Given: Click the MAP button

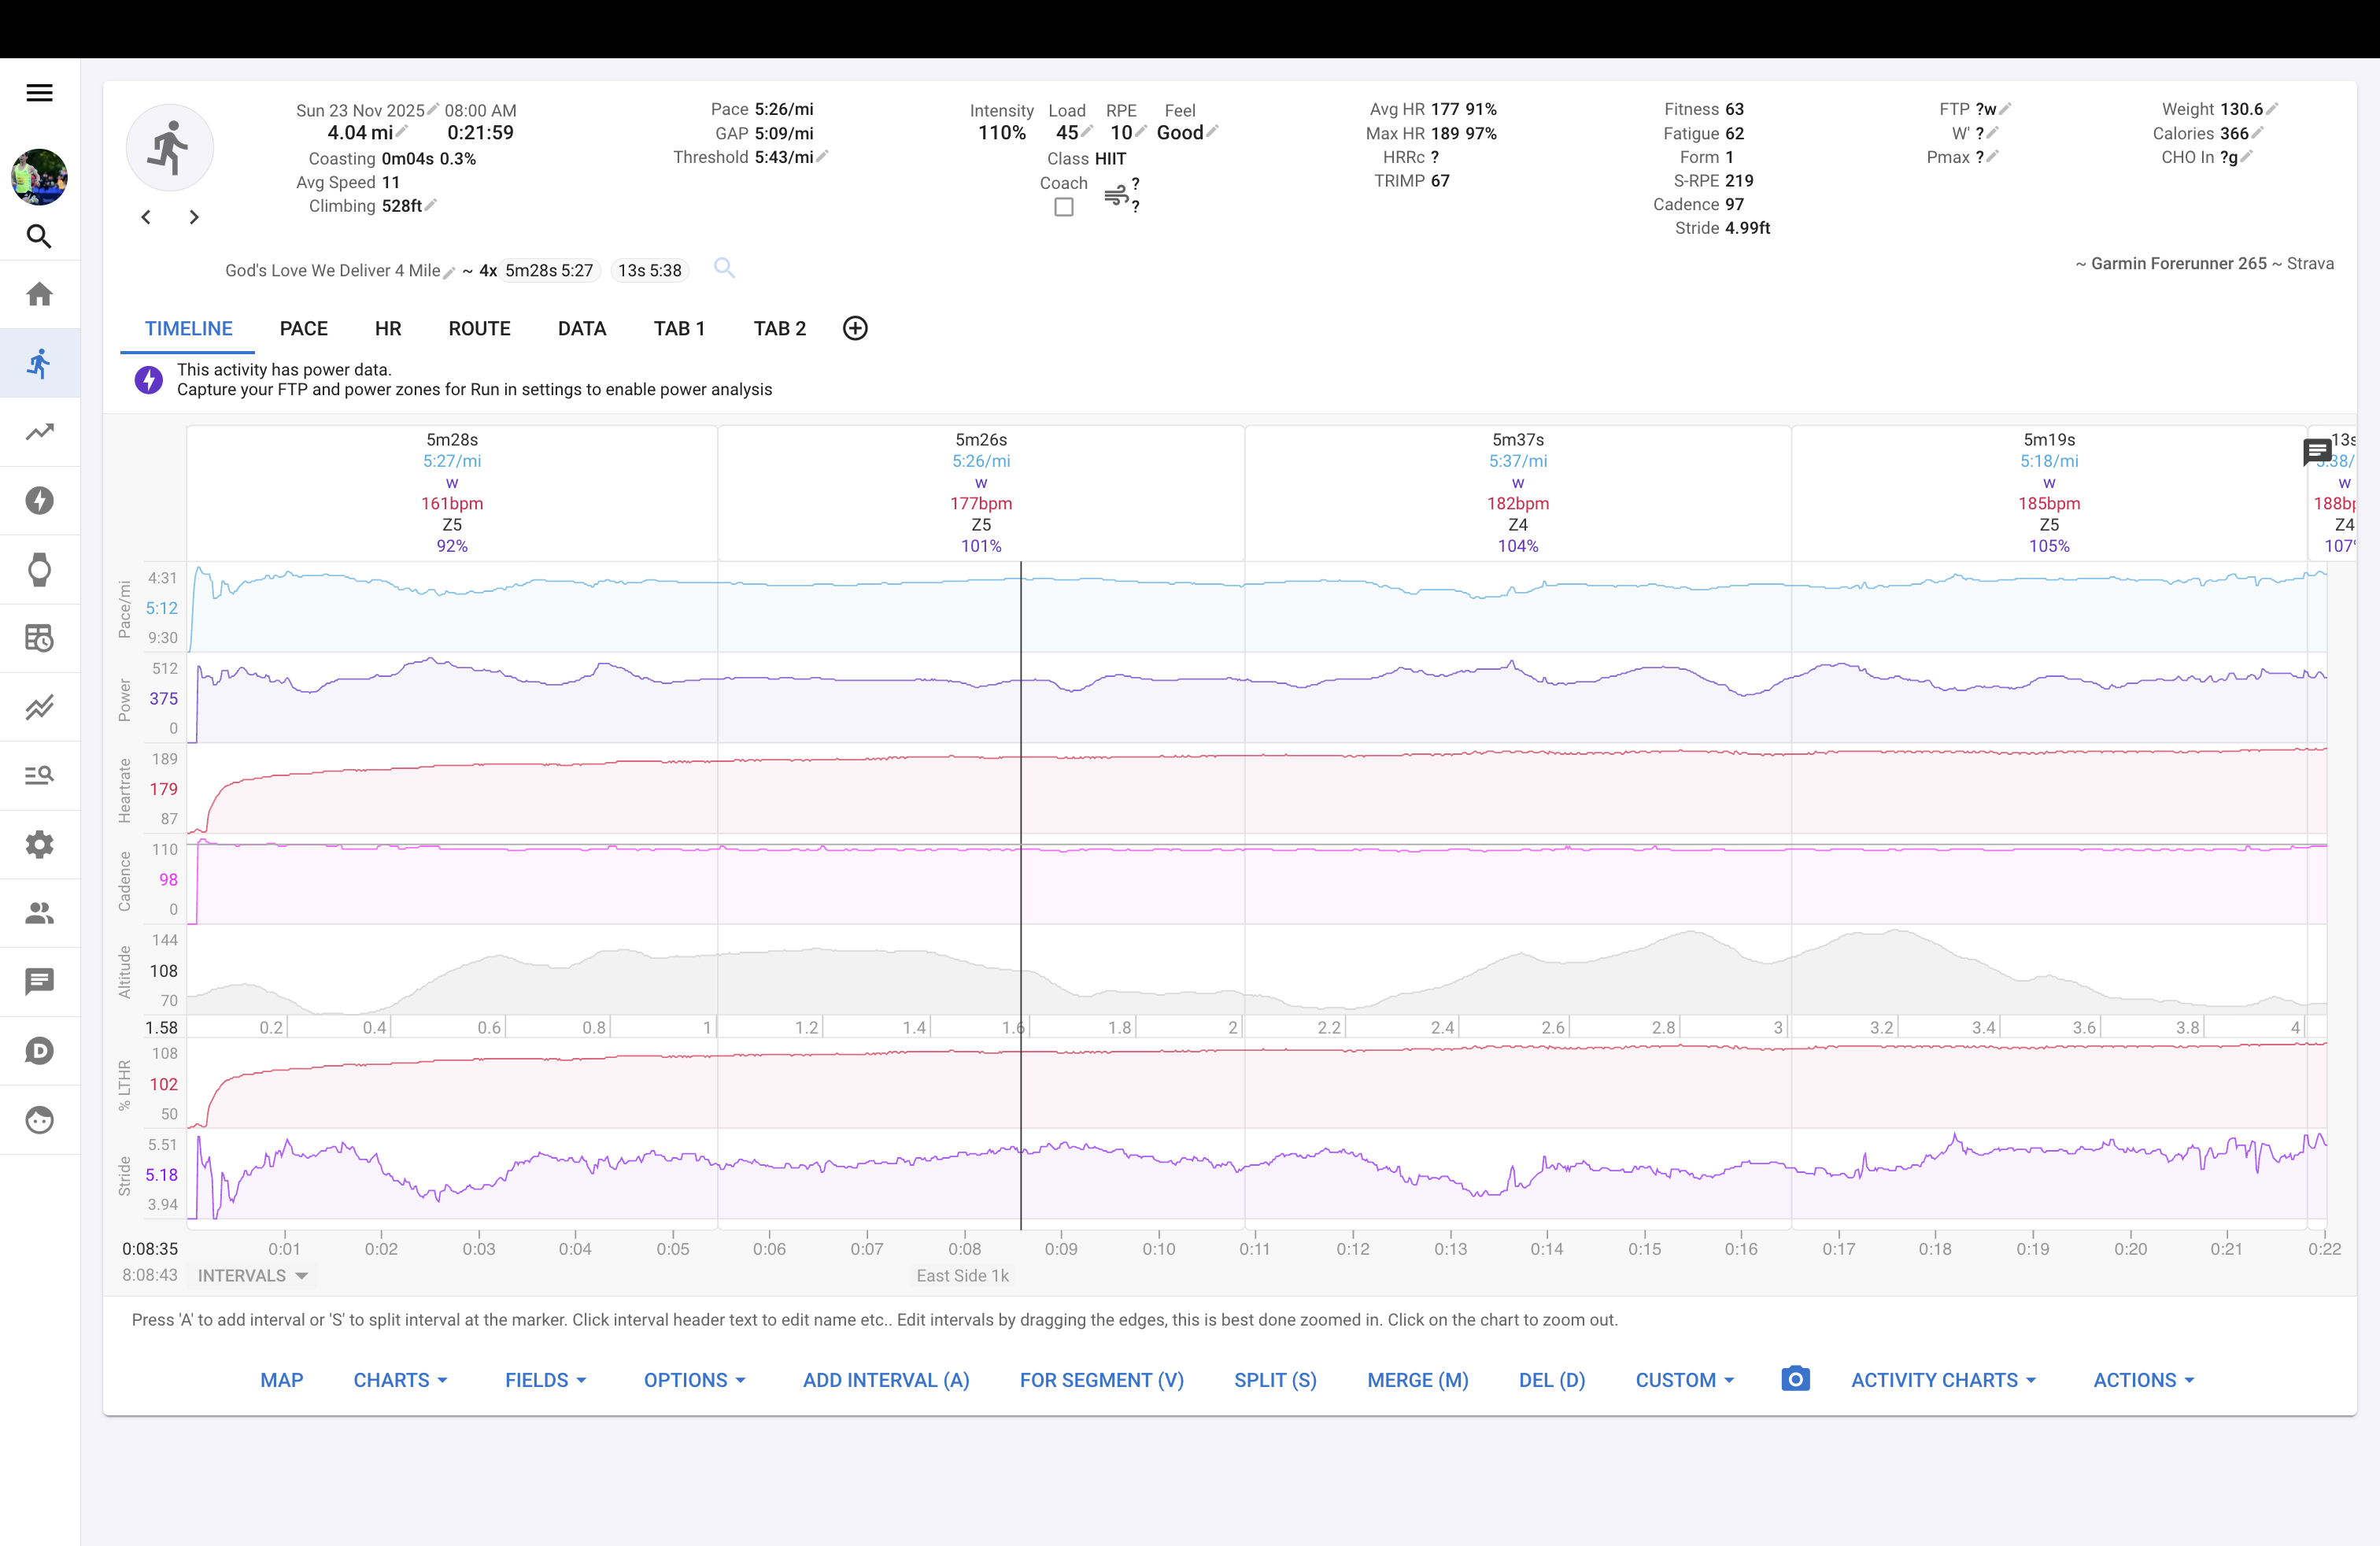Looking at the screenshot, I should pos(281,1380).
